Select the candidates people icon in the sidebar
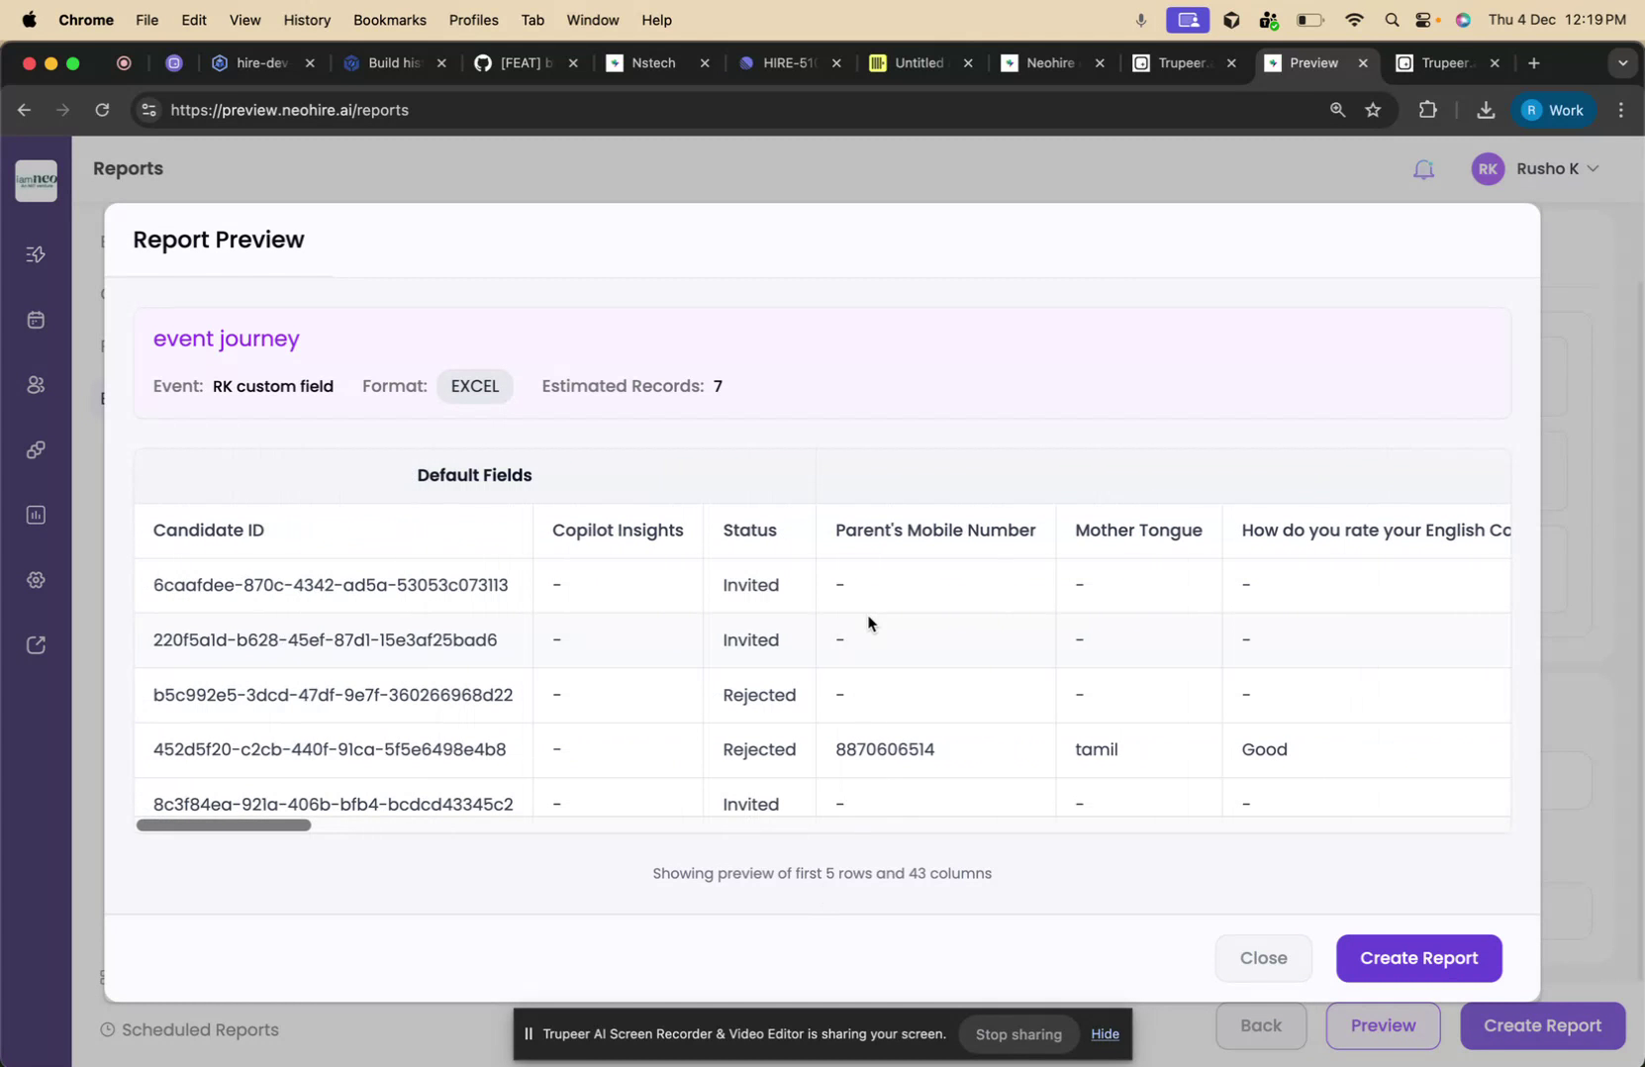Screen dimensions: 1645x1067 tap(36, 384)
